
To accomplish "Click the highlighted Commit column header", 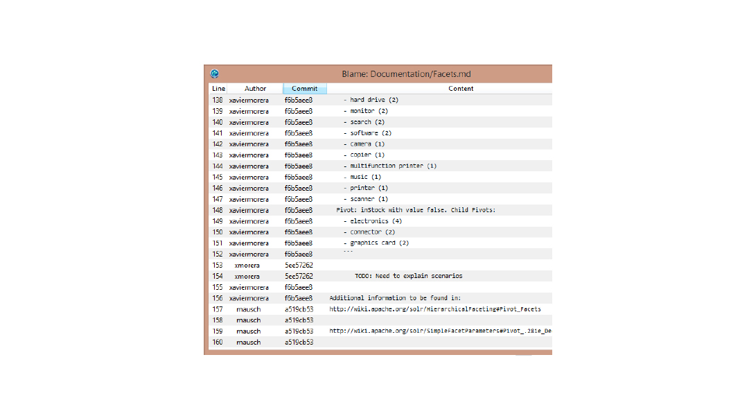I will pos(304,89).
